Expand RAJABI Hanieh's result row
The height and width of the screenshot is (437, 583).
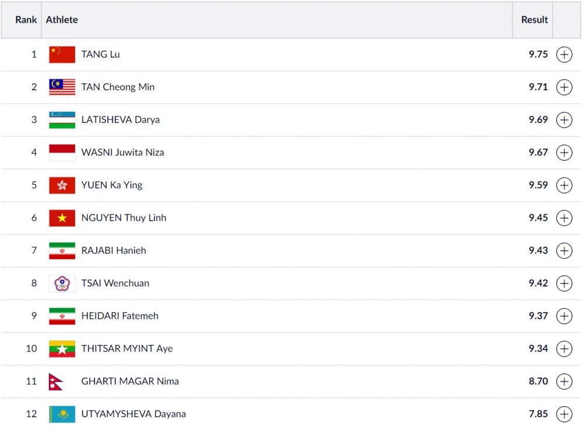tap(564, 251)
